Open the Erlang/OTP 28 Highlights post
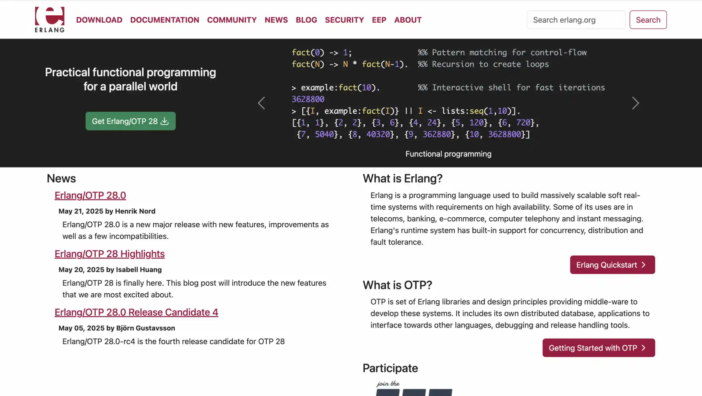This screenshot has width=702, height=396. (109, 254)
